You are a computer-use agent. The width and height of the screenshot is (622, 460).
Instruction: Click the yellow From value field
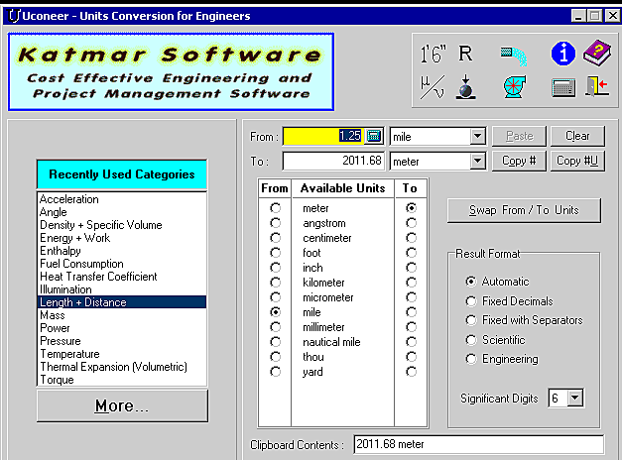coord(323,136)
